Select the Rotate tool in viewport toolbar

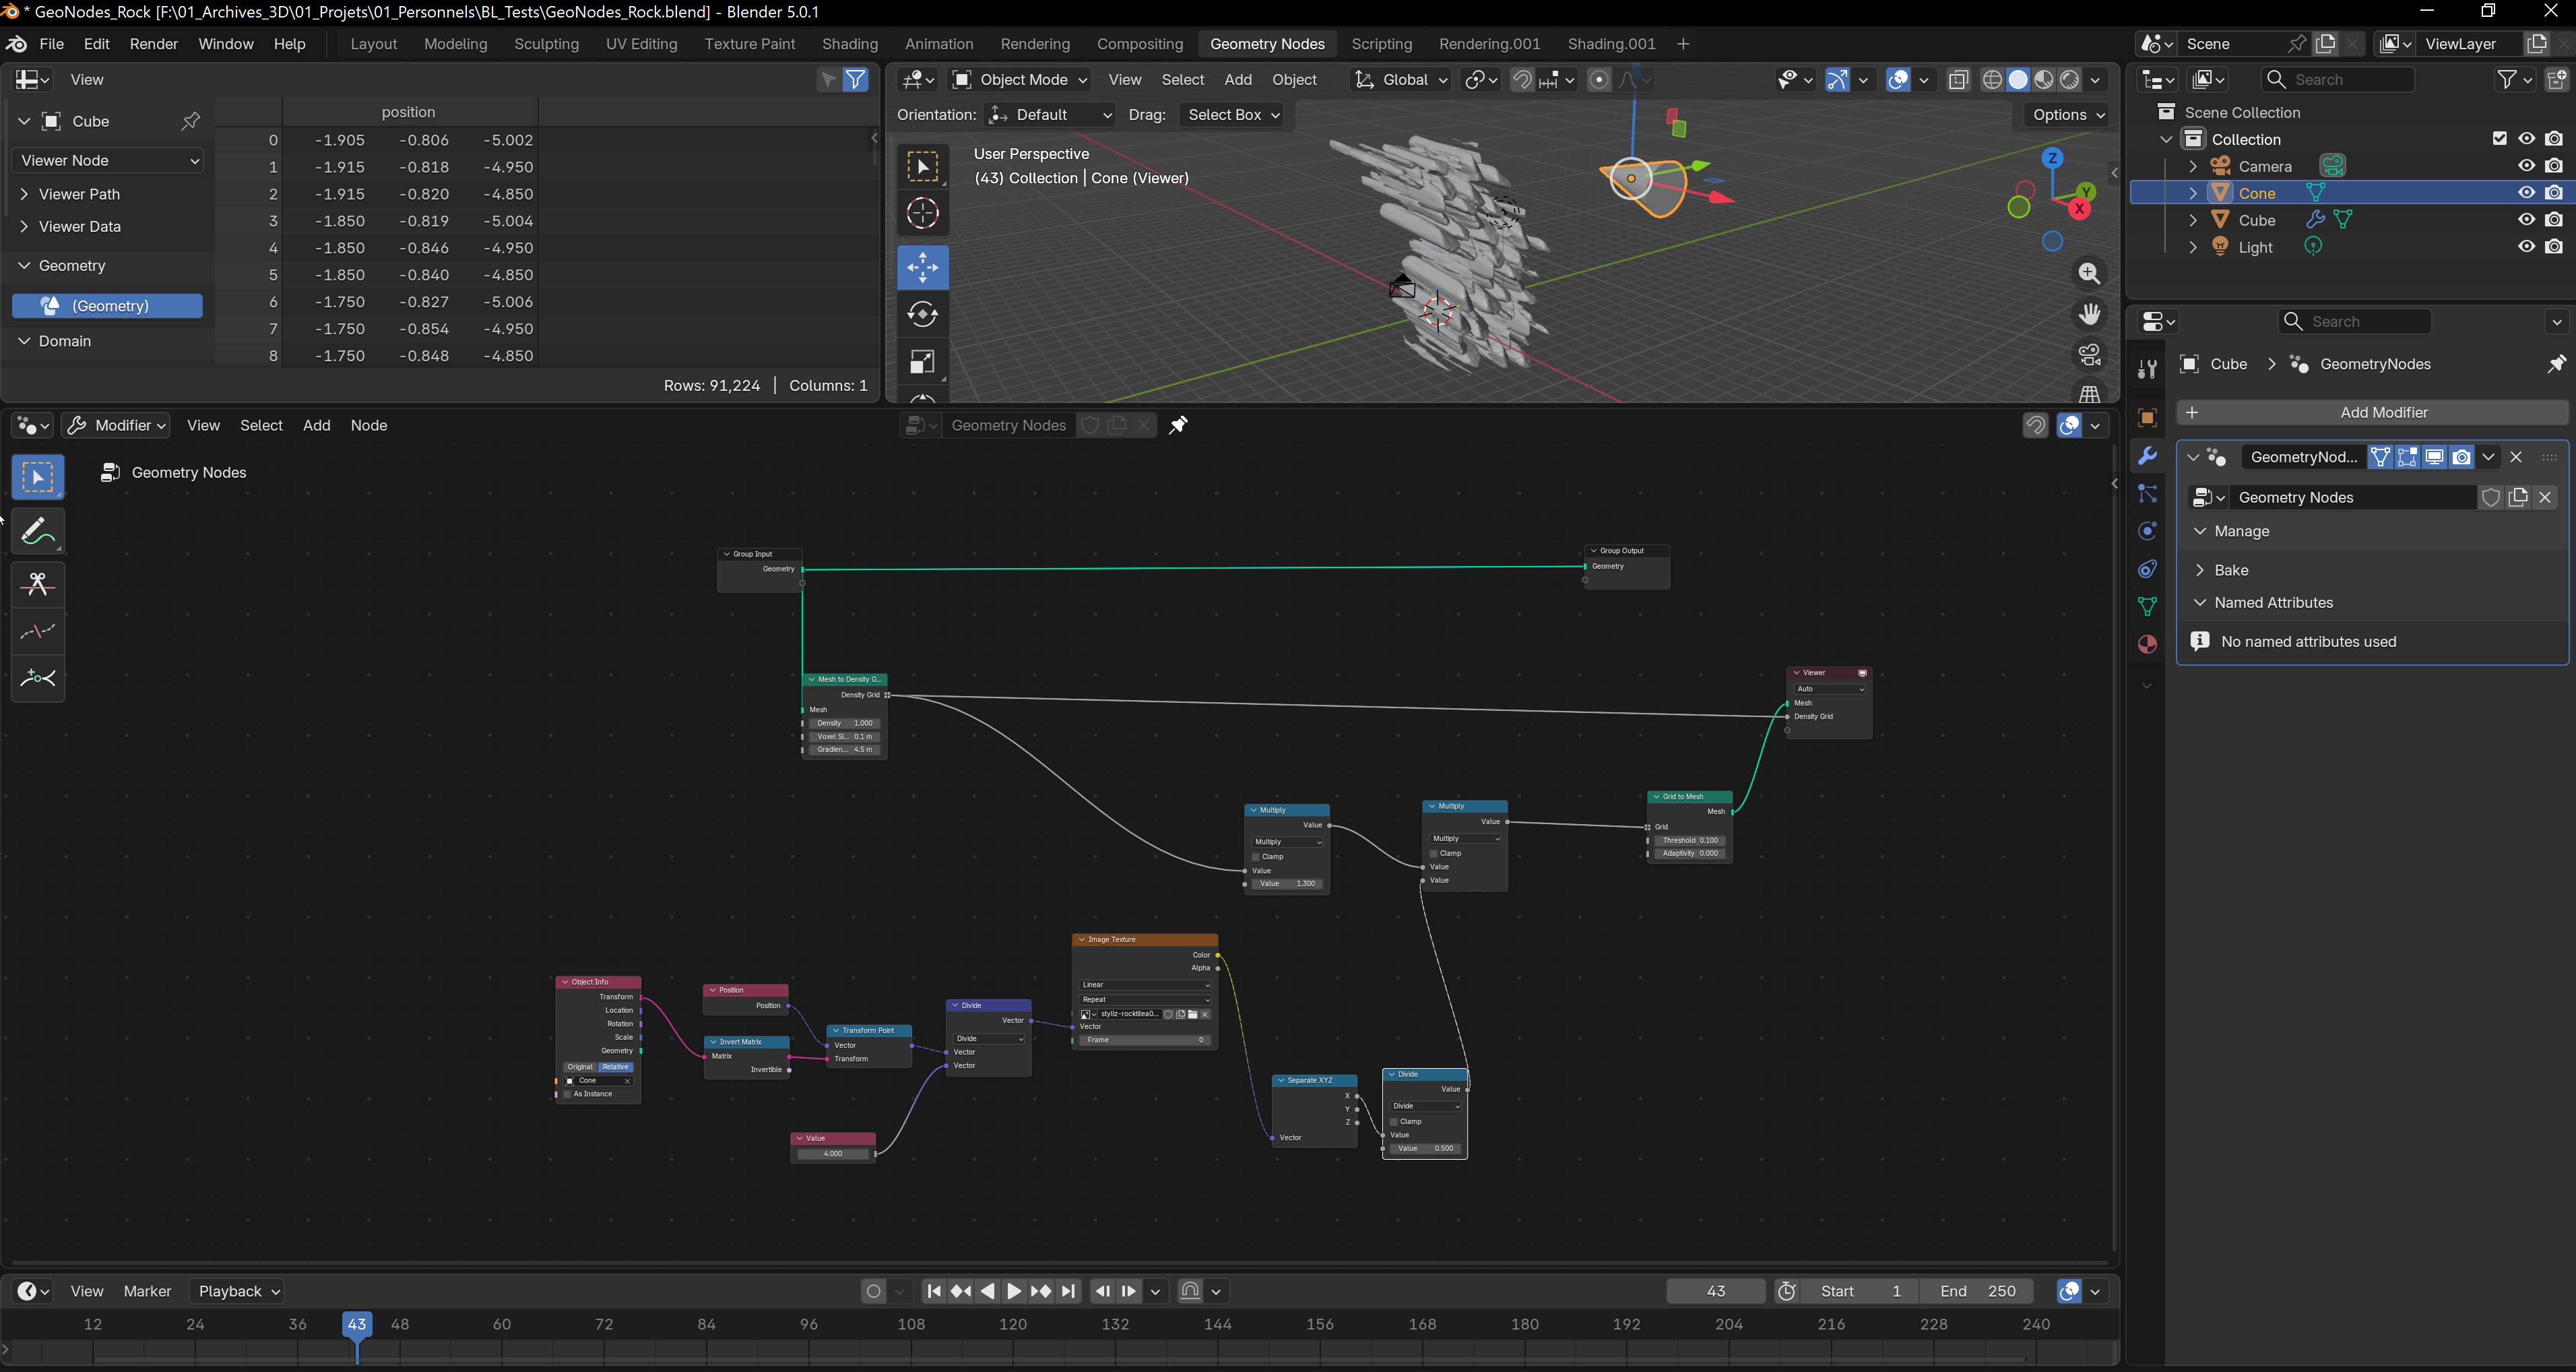tap(922, 315)
